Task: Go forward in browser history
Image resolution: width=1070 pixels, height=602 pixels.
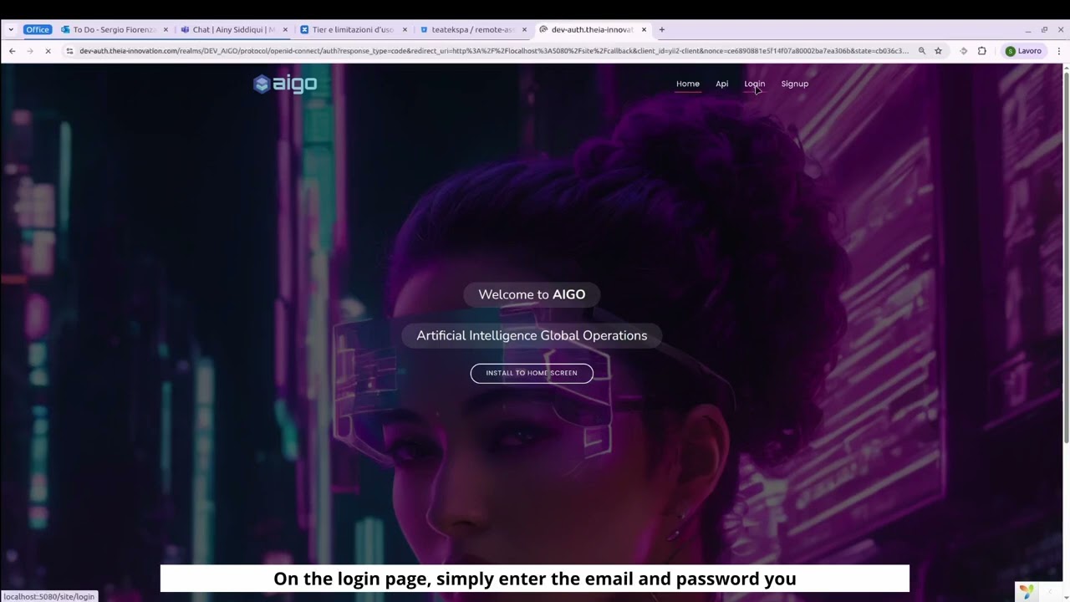Action: point(30,51)
